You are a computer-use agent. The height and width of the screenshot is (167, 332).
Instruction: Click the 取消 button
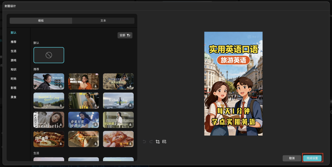292,158
